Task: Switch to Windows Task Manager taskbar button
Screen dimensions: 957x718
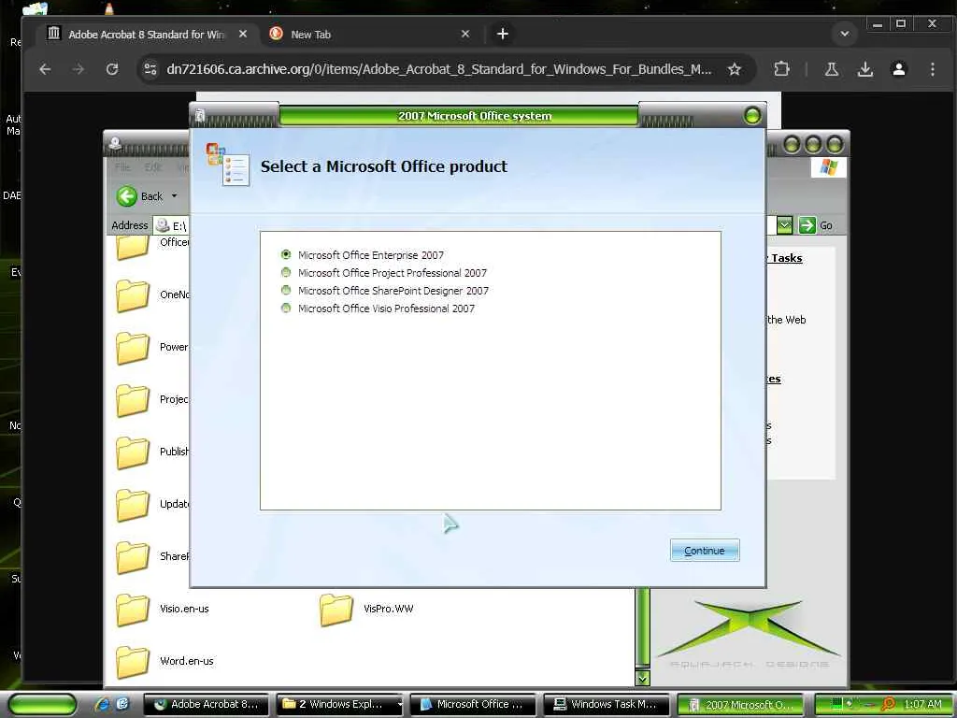Action: [606, 704]
